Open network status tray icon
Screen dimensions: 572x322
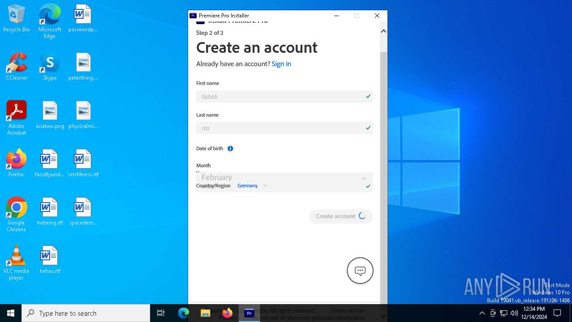(504, 313)
